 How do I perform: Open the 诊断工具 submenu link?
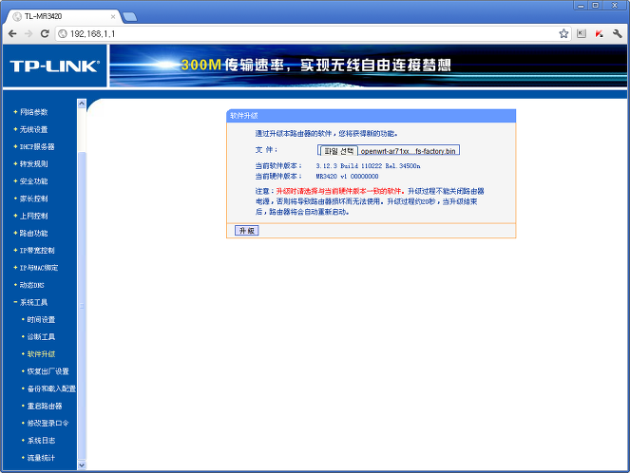pyautogui.click(x=41, y=336)
